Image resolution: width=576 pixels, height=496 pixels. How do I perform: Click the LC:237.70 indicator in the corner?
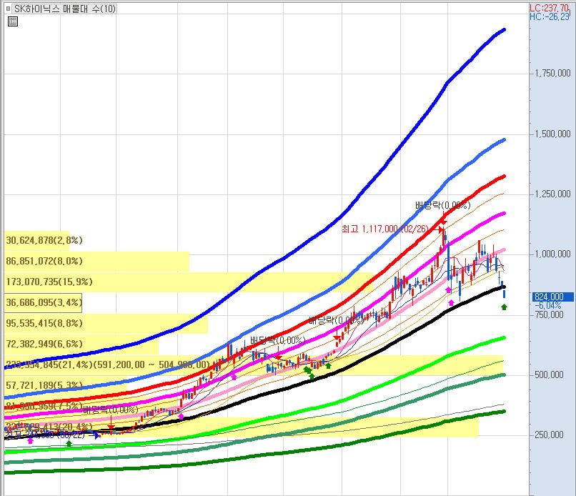coord(551,6)
